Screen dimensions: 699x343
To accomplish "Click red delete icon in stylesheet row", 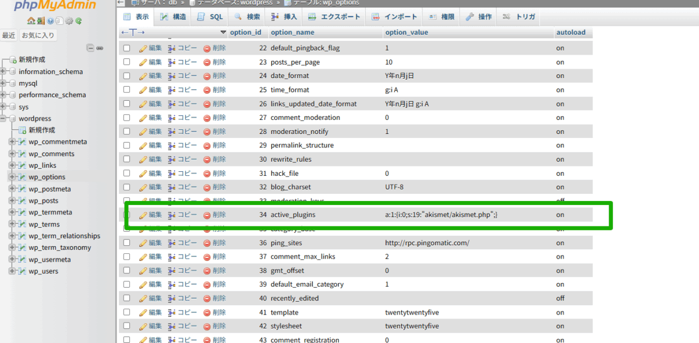I will [207, 326].
